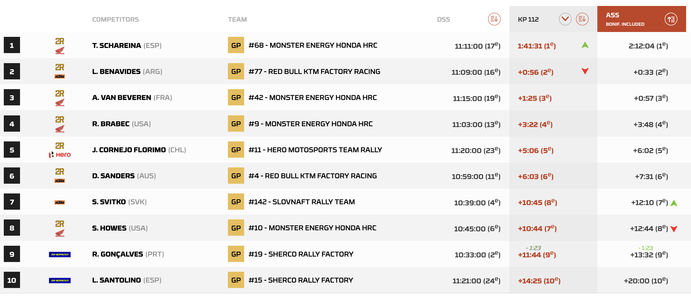Select the ASS Bonif. Included column header
The image size is (691, 301).
pos(625,19)
